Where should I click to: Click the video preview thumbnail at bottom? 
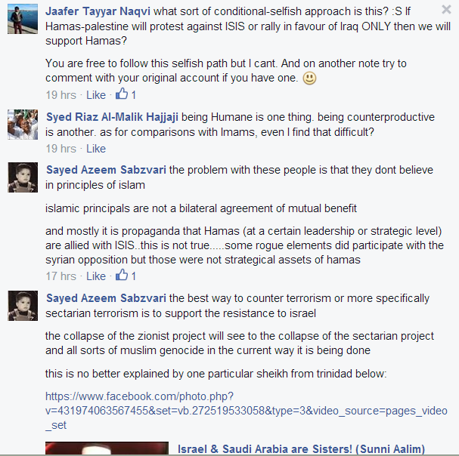tap(107, 448)
